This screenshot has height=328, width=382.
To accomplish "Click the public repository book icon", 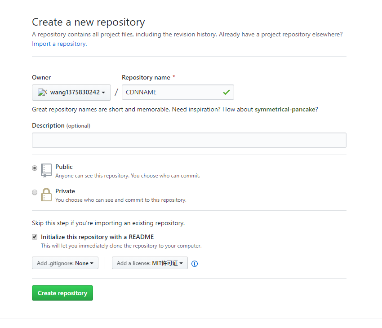I will click(x=46, y=170).
